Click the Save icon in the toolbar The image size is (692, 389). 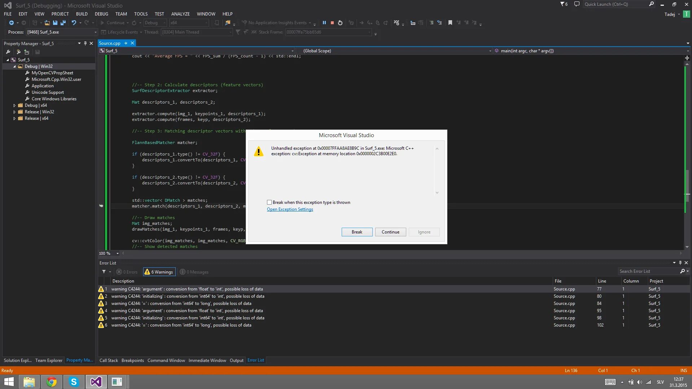tap(55, 23)
